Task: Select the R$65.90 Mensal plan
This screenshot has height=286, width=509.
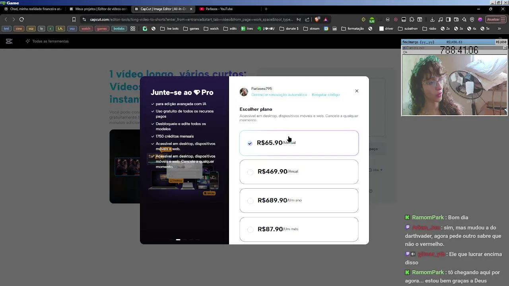Action: tap(299, 143)
